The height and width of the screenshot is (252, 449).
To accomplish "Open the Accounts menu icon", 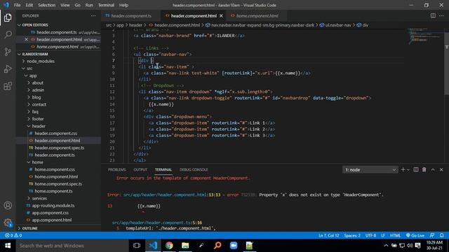I will click(x=8, y=205).
